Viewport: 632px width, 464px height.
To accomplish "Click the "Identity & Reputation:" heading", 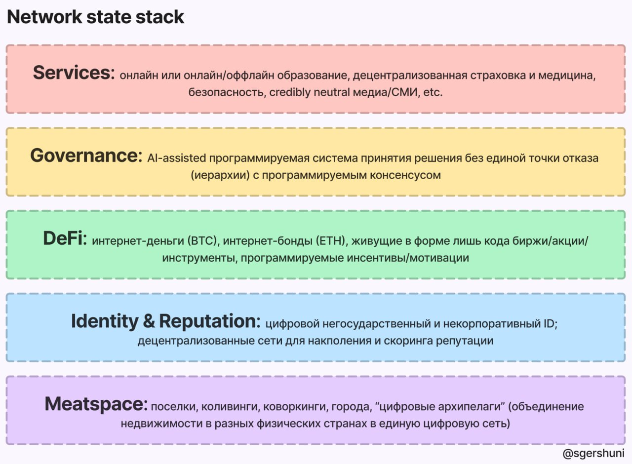I will [x=165, y=321].
